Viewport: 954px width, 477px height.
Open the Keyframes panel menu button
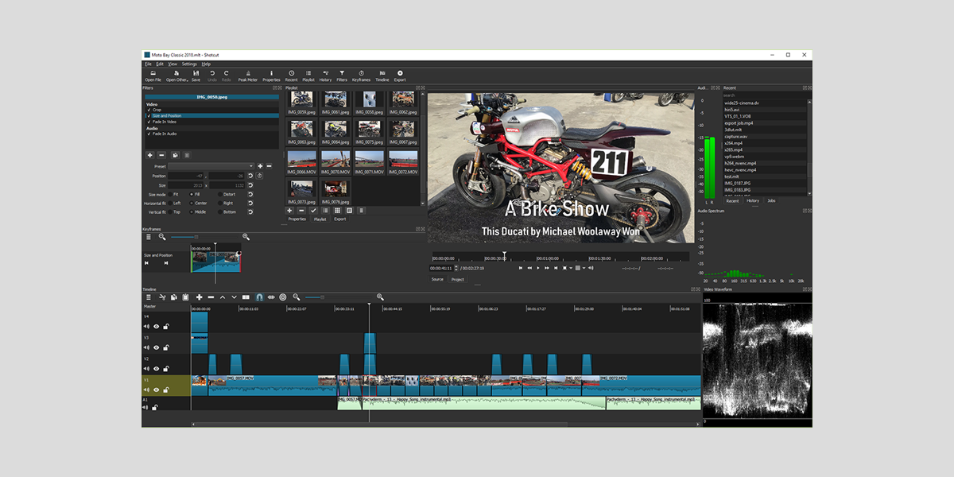click(x=148, y=237)
